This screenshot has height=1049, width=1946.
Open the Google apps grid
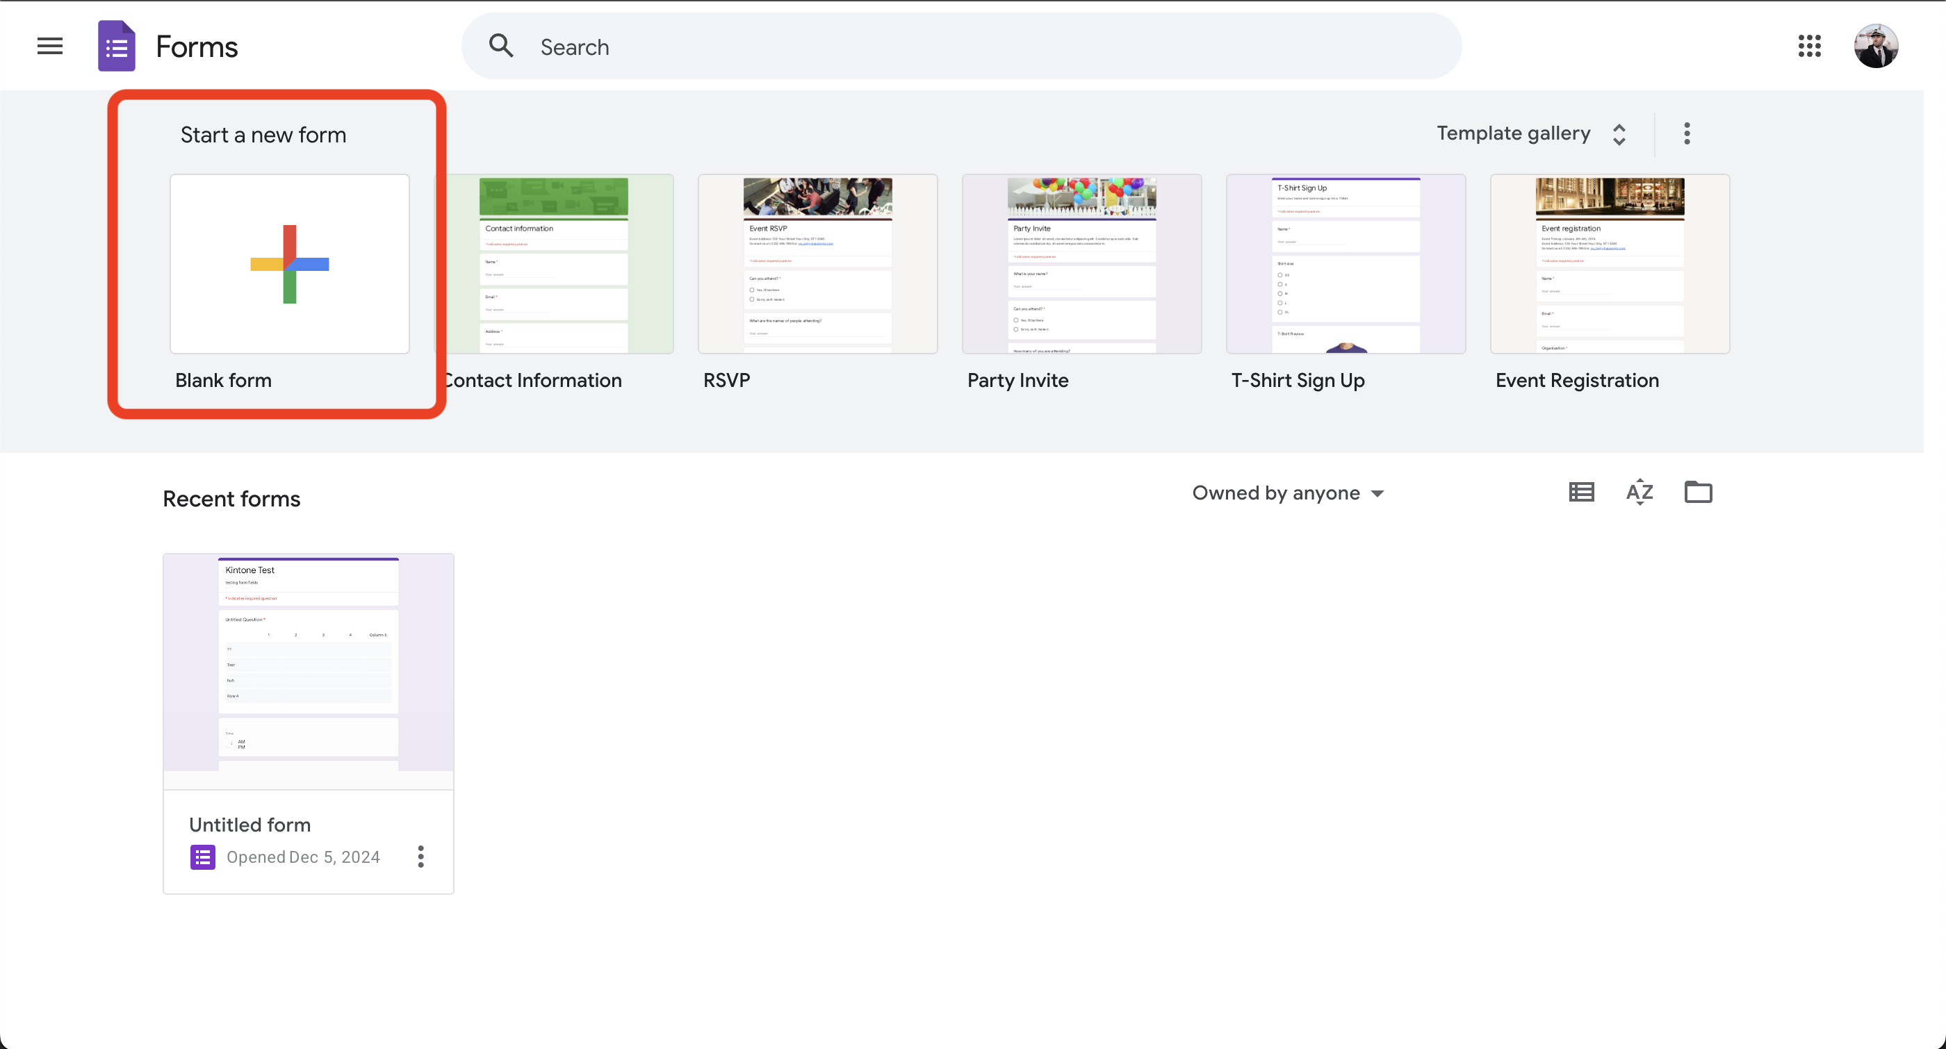tap(1809, 46)
